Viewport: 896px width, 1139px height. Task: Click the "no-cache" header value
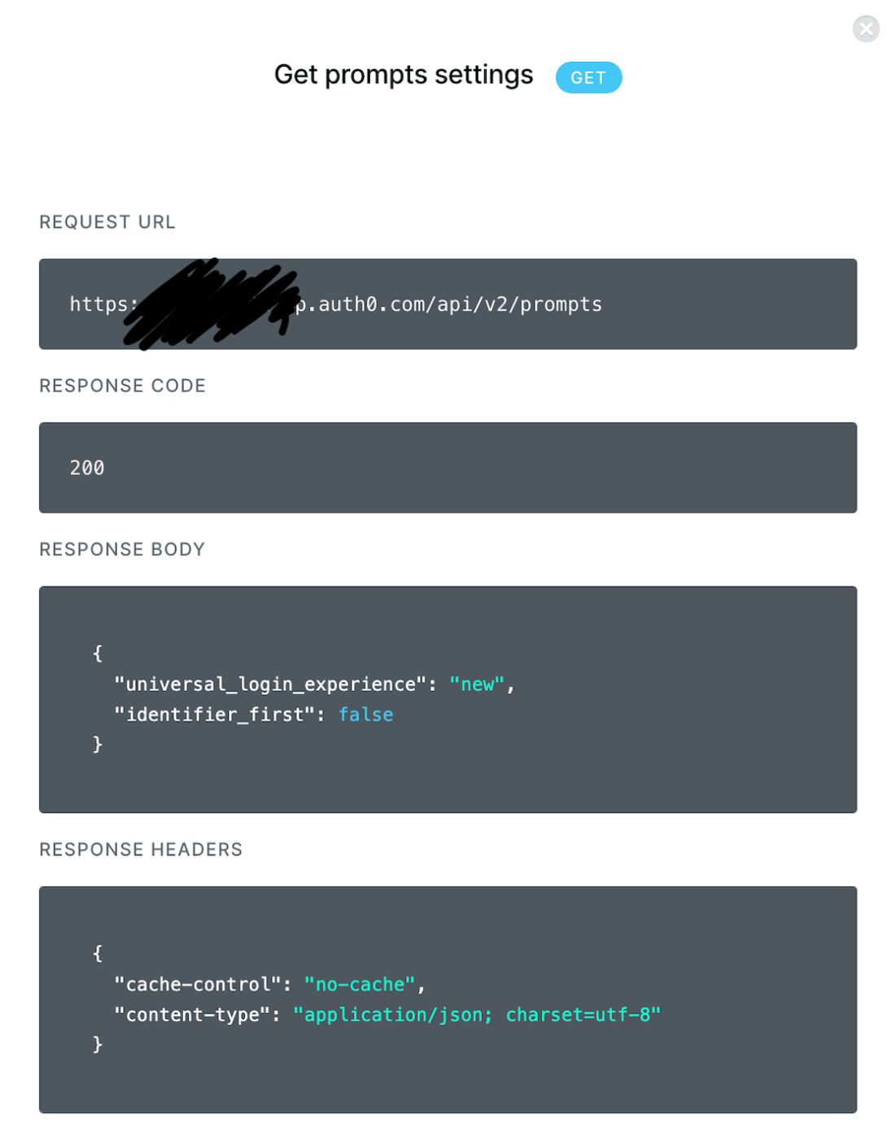360,984
